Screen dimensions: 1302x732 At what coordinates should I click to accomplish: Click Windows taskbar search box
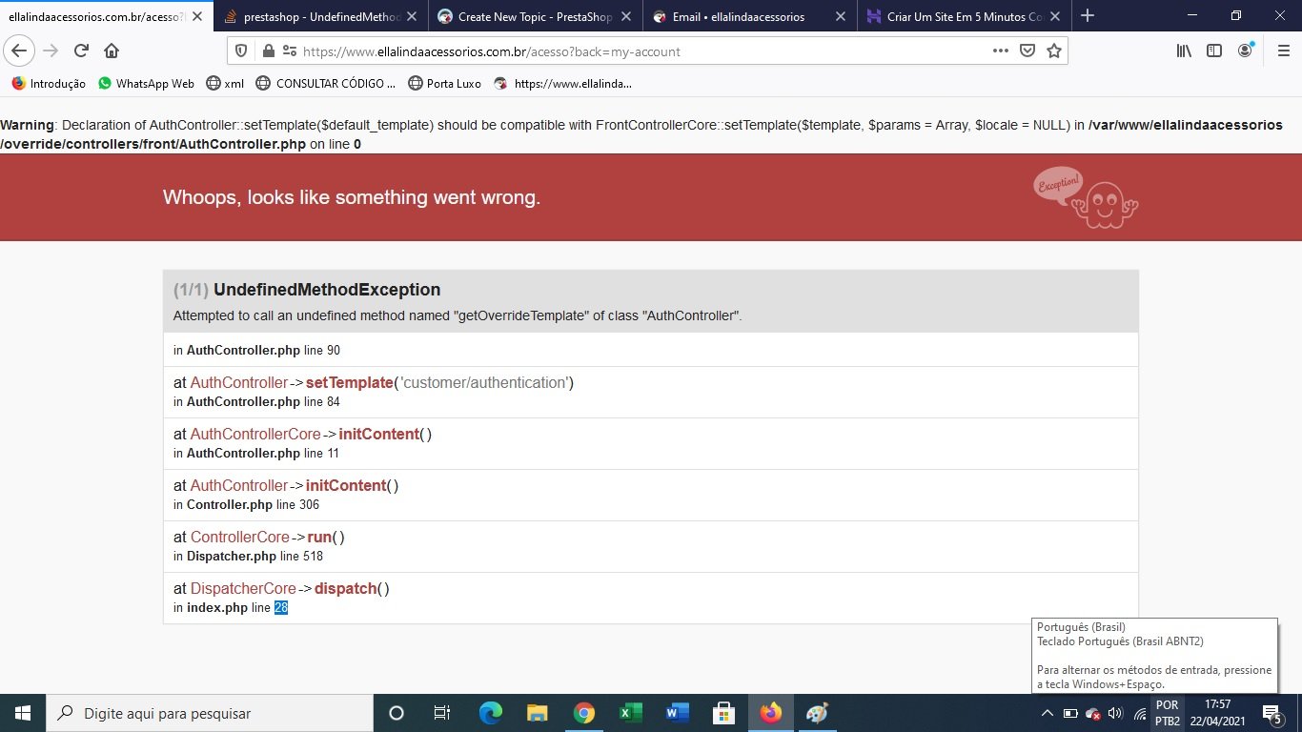(x=210, y=713)
